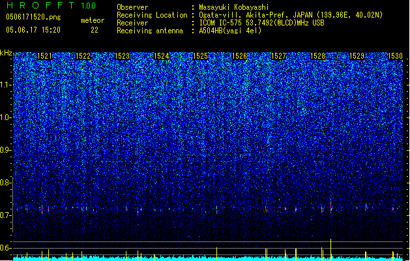Click the "Receiving antenna" label
Viewport: 410px width, 261px height.
pyautogui.click(x=150, y=31)
